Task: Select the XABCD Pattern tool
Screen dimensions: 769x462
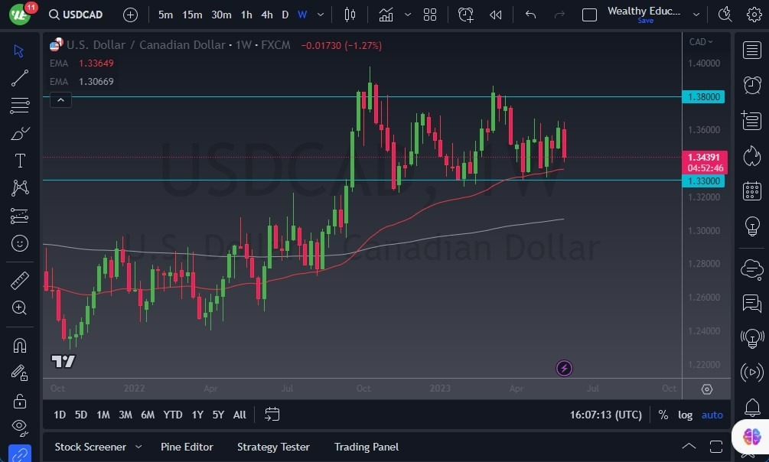Action: [19, 188]
